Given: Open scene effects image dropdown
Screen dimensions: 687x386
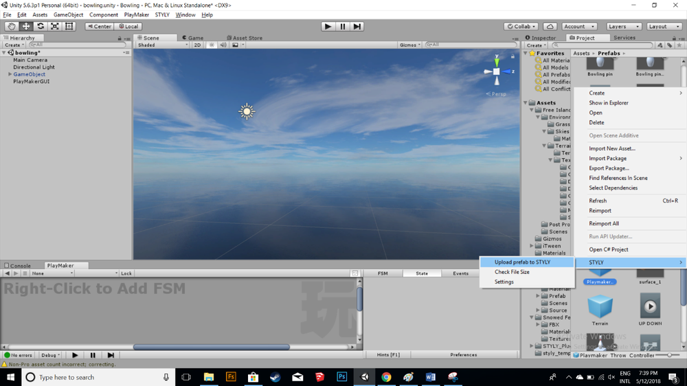Looking at the screenshot, I should pos(237,45).
